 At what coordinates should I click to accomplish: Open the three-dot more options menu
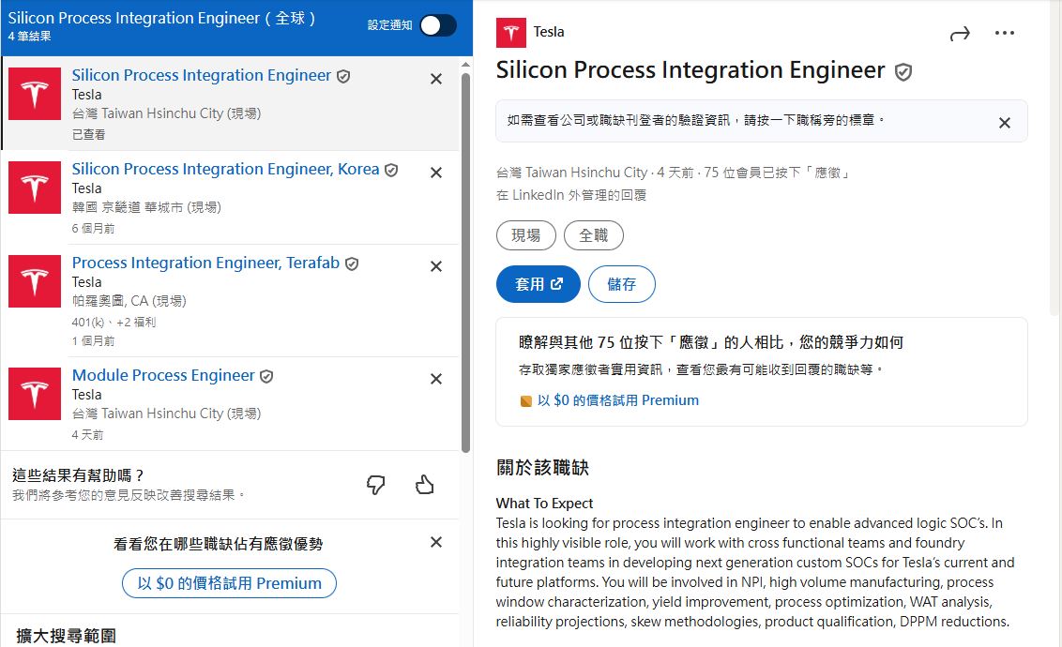[x=1005, y=34]
